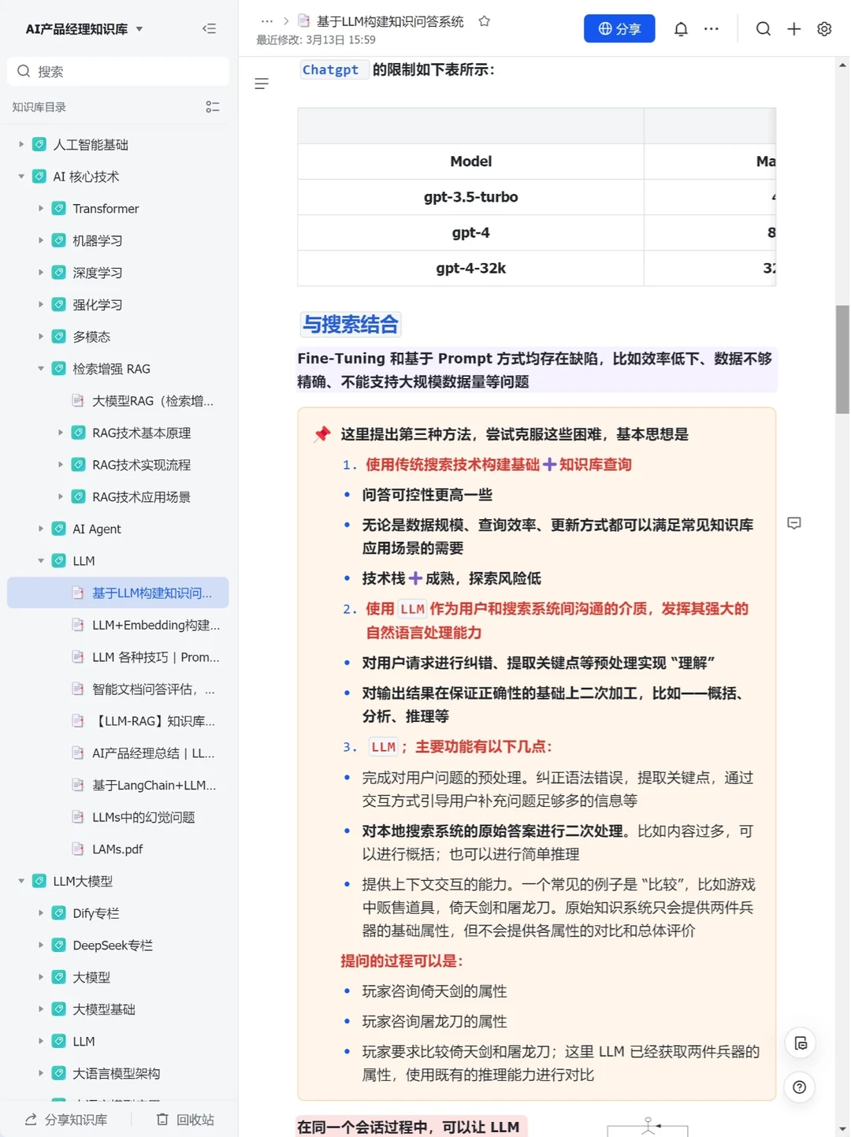Image resolution: width=851 pixels, height=1137 pixels.
Task: Click the 搜索 search input field
Action: click(x=118, y=71)
